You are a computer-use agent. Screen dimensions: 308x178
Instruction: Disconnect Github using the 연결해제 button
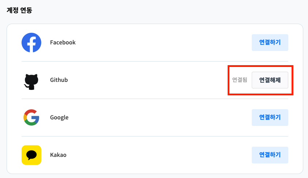[270, 80]
